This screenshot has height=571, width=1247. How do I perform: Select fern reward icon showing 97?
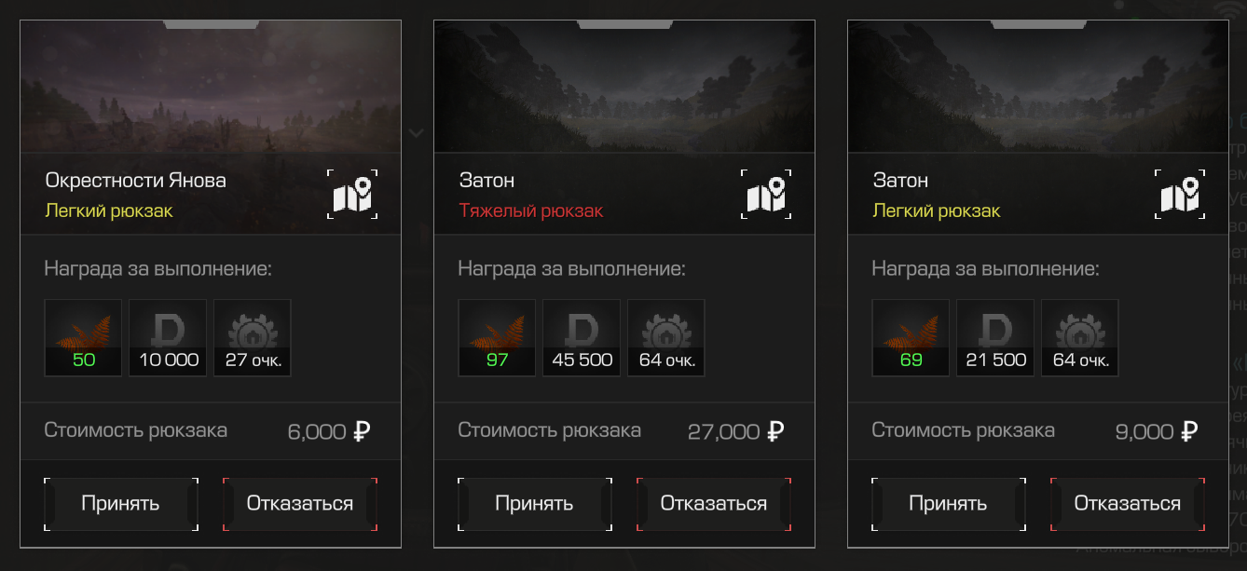pyautogui.click(x=497, y=338)
